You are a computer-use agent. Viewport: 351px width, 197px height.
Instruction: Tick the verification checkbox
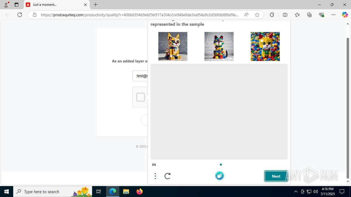click(x=141, y=97)
